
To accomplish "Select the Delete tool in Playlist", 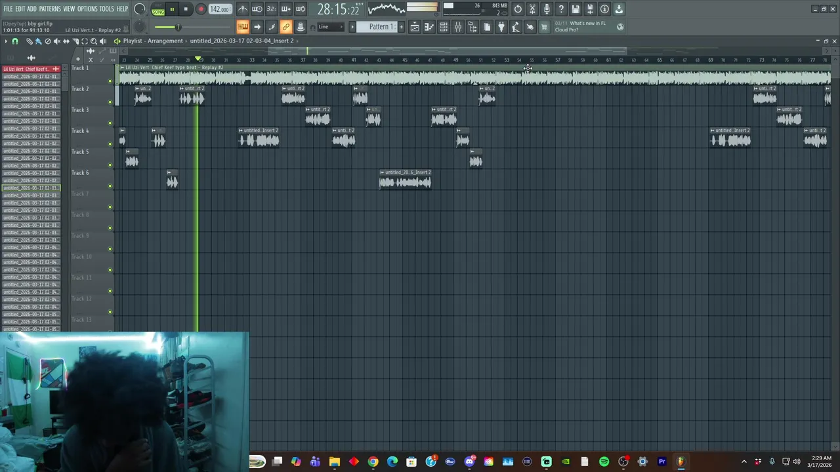I will (47, 41).
